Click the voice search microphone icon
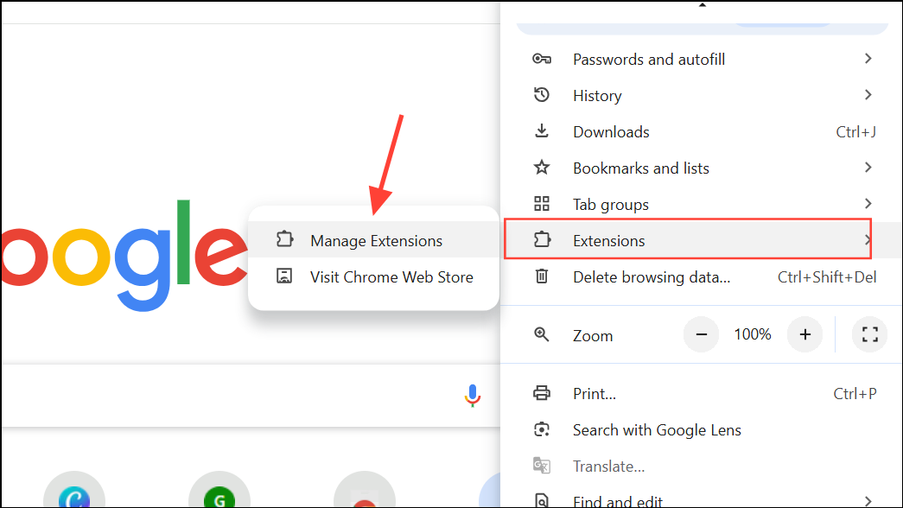The image size is (903, 508). pyautogui.click(x=472, y=396)
